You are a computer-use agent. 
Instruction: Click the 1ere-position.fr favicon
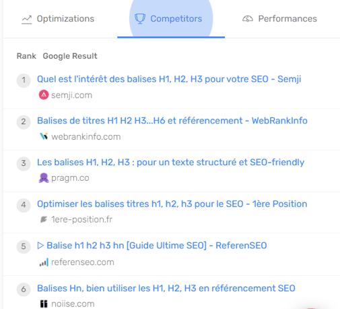tap(44, 219)
